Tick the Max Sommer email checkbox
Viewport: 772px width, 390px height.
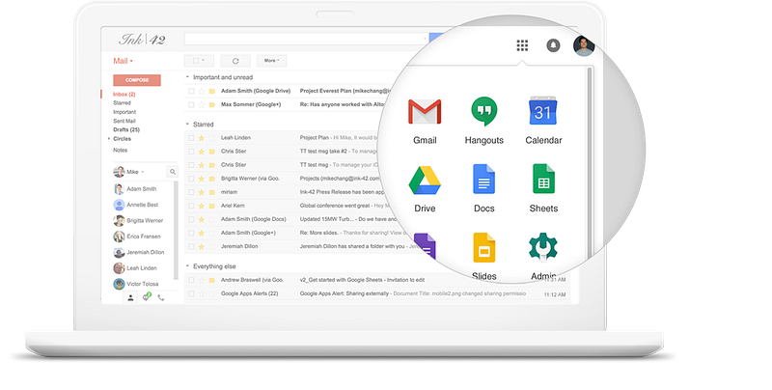coord(191,105)
